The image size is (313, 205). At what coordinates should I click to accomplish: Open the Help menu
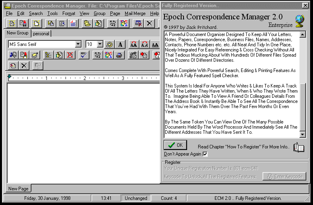coord(155,13)
